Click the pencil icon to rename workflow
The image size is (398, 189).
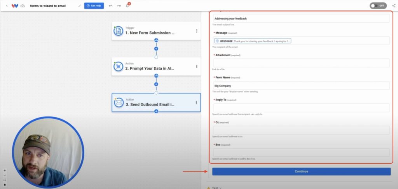pyautogui.click(x=79, y=6)
